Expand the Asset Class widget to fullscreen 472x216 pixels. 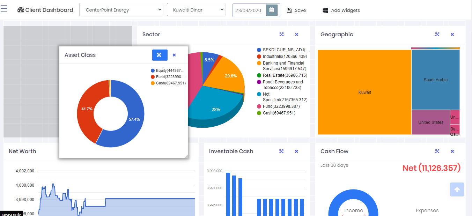coord(160,55)
